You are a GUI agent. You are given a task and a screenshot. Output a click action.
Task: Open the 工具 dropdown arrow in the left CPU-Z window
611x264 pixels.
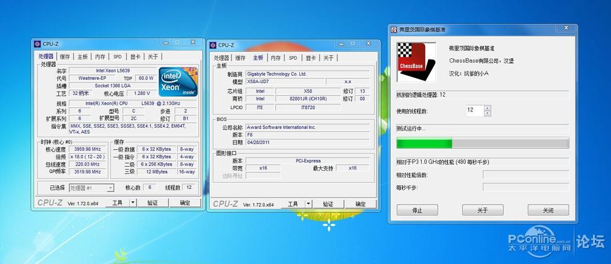point(133,203)
